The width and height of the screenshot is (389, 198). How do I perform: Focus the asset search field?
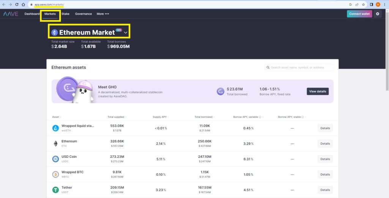click(x=299, y=68)
